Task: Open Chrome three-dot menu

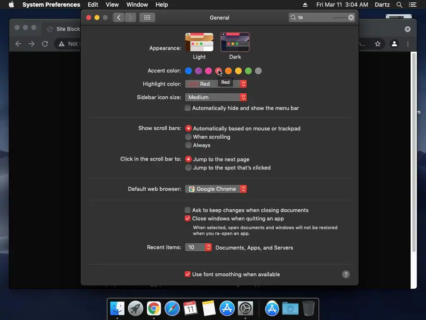Action: (x=408, y=44)
